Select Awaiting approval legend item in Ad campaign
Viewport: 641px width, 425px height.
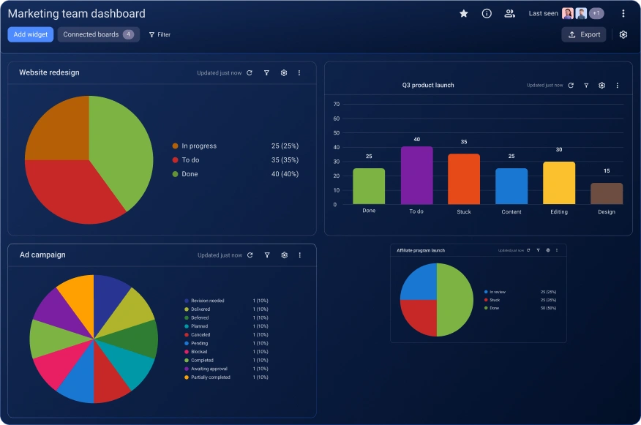point(226,369)
